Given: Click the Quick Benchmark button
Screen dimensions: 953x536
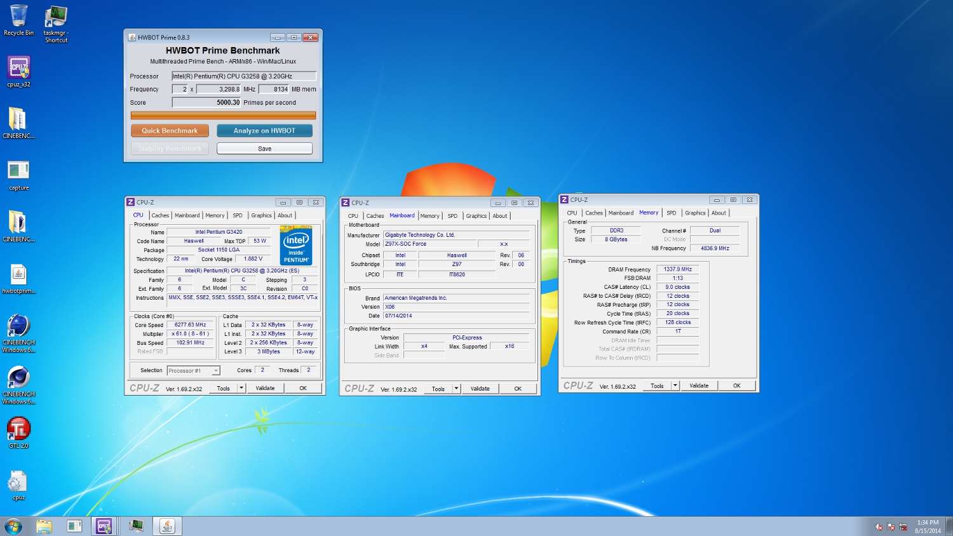Looking at the screenshot, I should click(170, 131).
